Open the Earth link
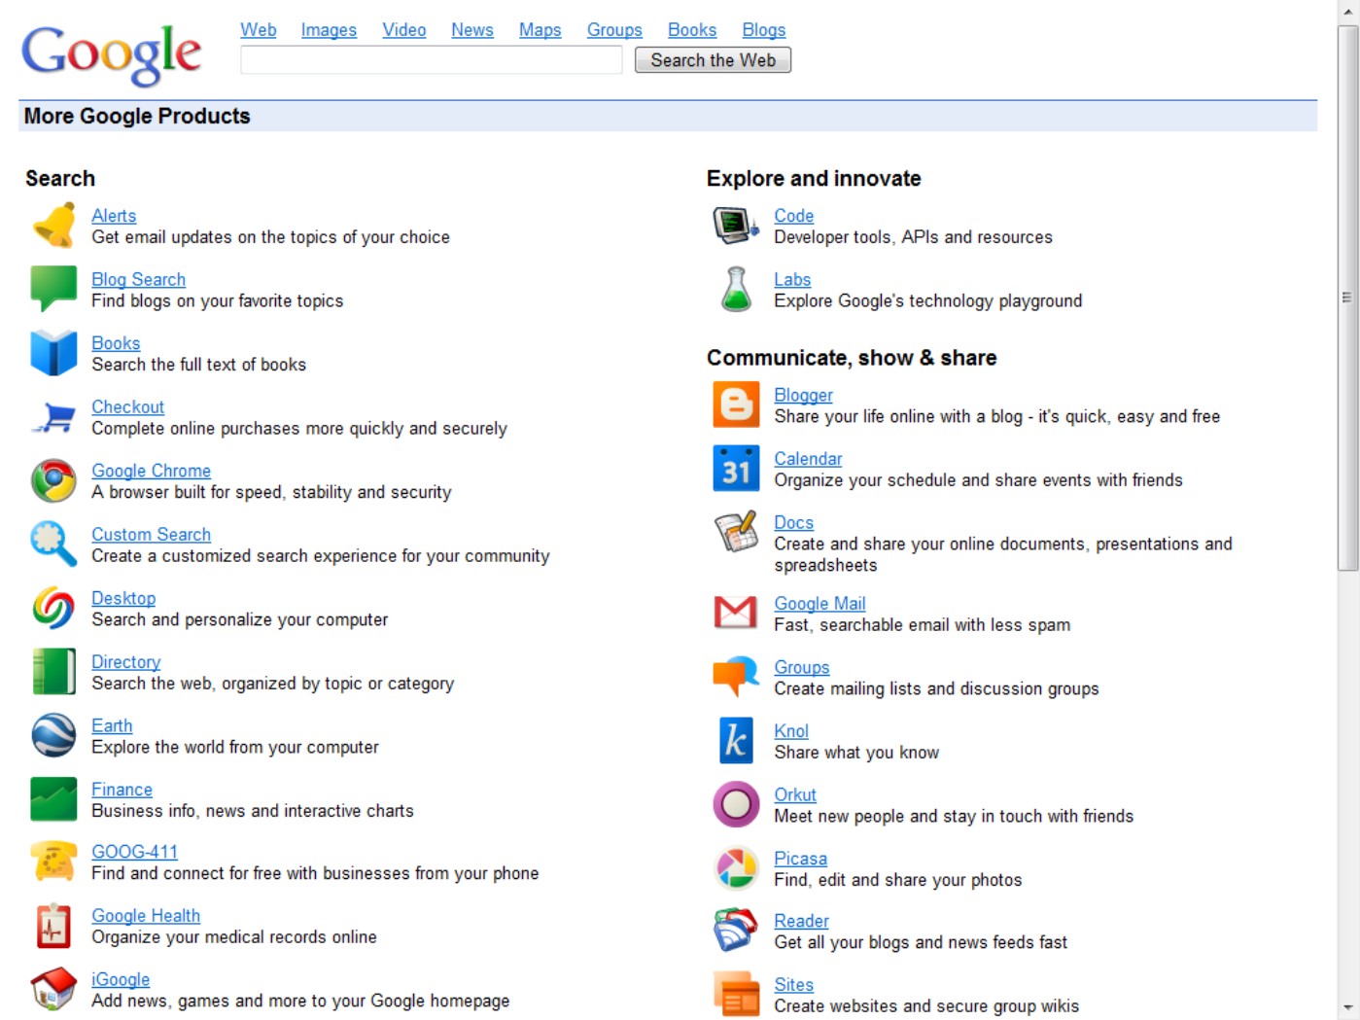The width and height of the screenshot is (1360, 1020). point(112,725)
